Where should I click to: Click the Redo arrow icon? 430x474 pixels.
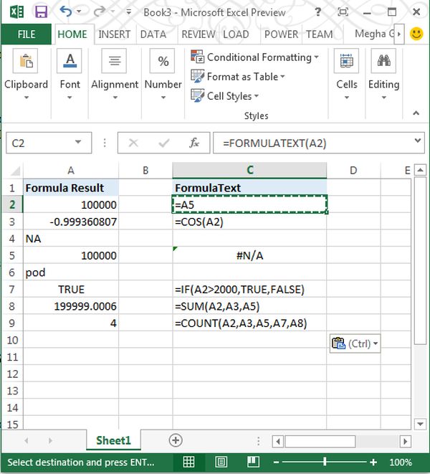99,11
